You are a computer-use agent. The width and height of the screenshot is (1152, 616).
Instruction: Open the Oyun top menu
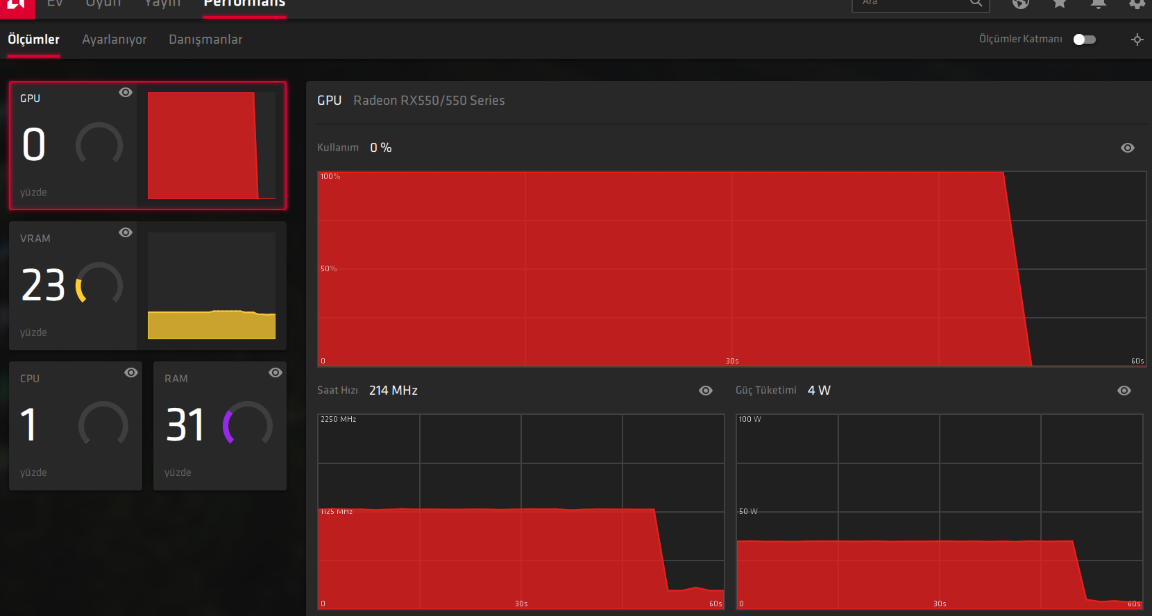tap(103, 3)
